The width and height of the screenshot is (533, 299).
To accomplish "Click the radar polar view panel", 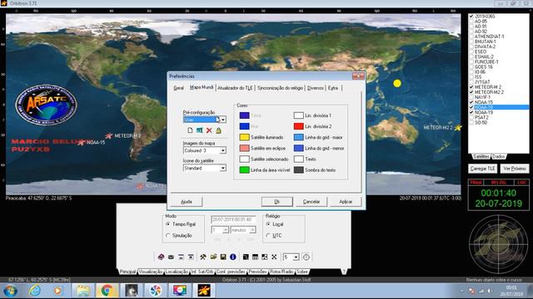I will [499, 244].
